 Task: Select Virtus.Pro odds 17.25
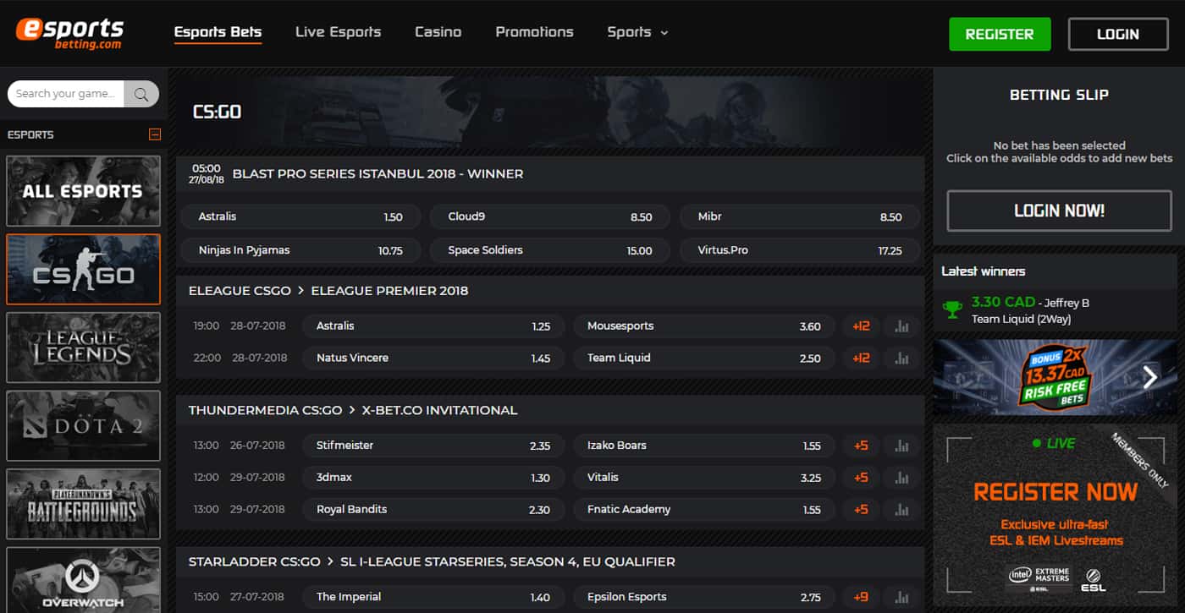pos(800,250)
